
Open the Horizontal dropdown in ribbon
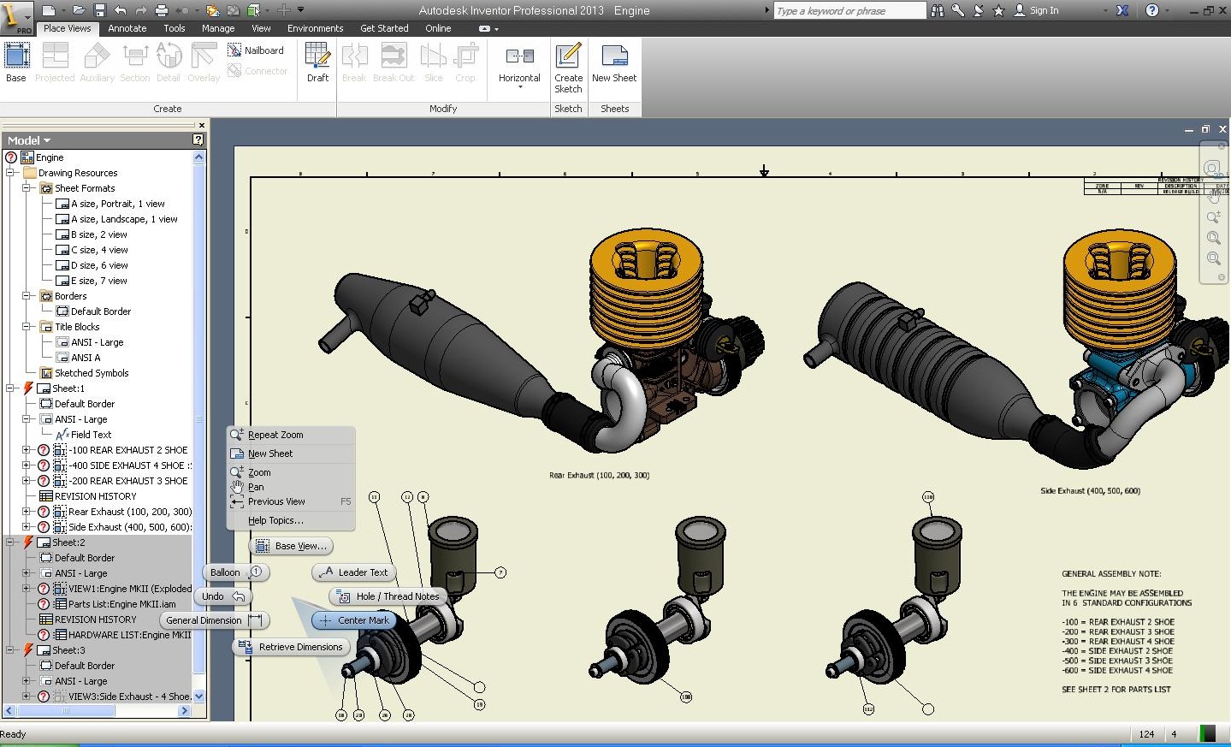pos(519,86)
